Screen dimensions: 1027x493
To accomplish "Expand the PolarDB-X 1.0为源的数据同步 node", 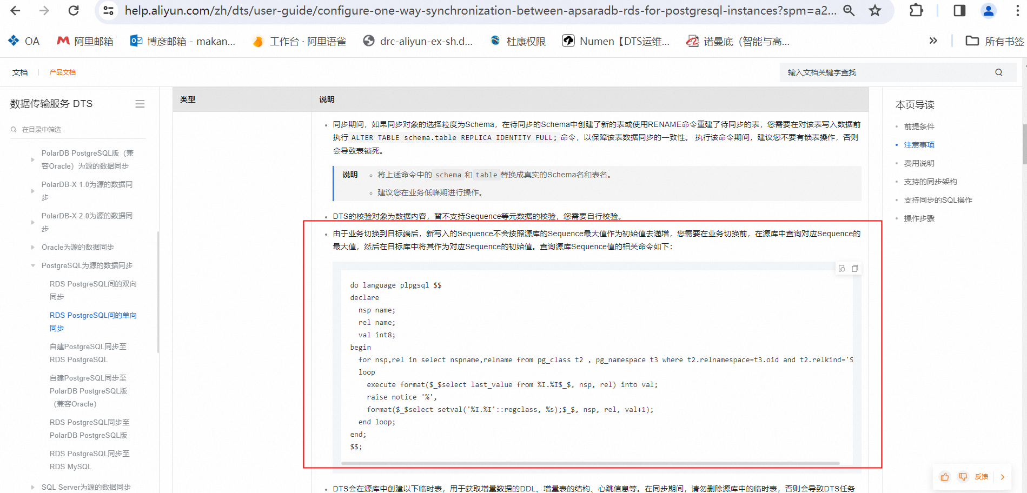I will click(x=32, y=191).
